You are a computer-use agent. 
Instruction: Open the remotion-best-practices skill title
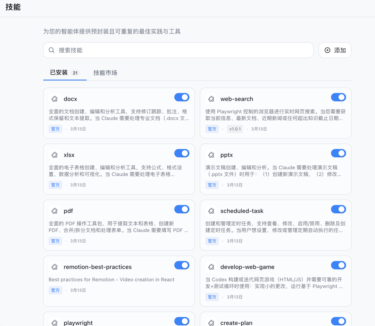pyautogui.click(x=98, y=267)
